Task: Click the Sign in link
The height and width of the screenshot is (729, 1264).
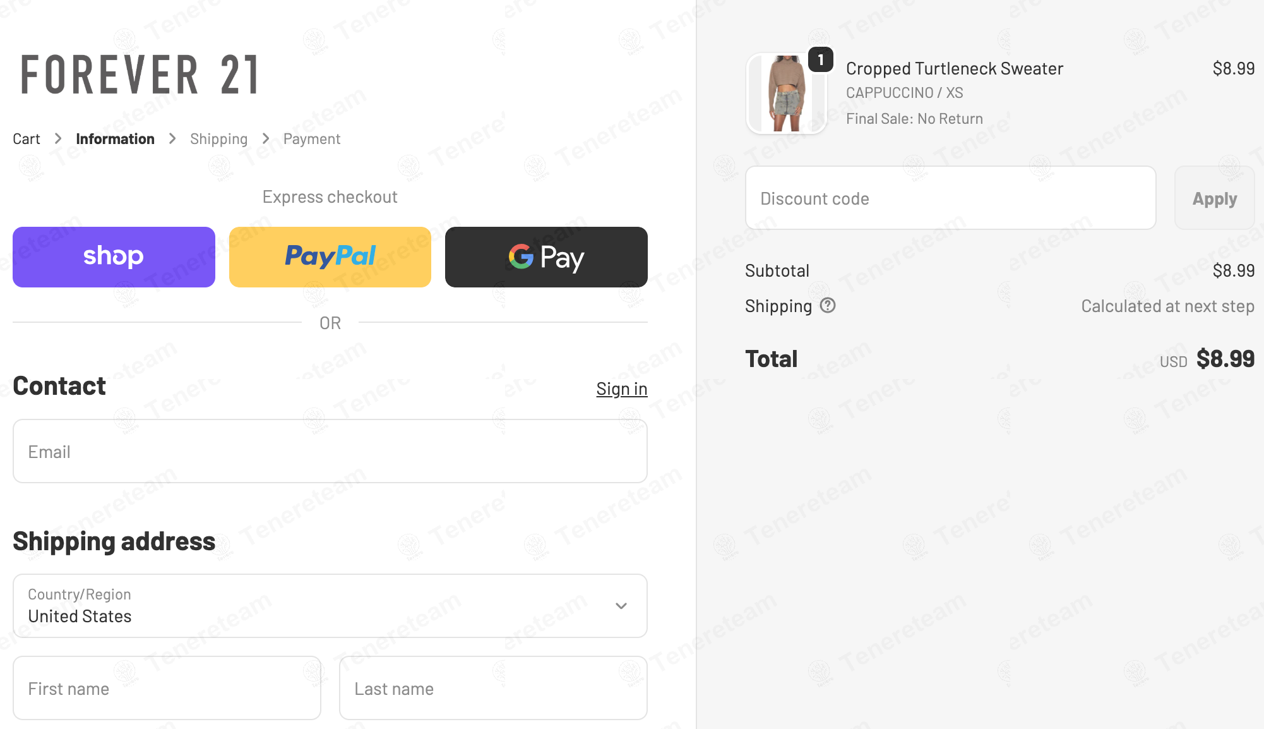Action: [x=622, y=389]
